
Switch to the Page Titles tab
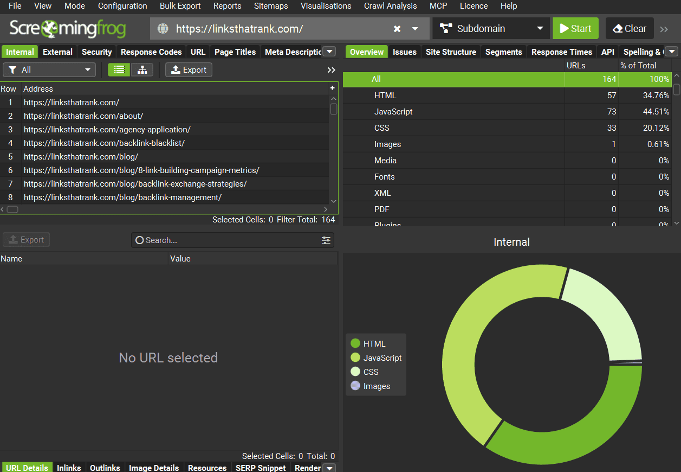point(235,52)
